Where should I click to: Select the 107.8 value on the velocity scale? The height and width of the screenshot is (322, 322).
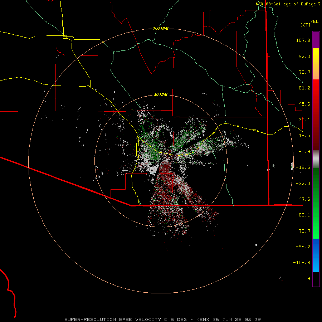coord(303,40)
